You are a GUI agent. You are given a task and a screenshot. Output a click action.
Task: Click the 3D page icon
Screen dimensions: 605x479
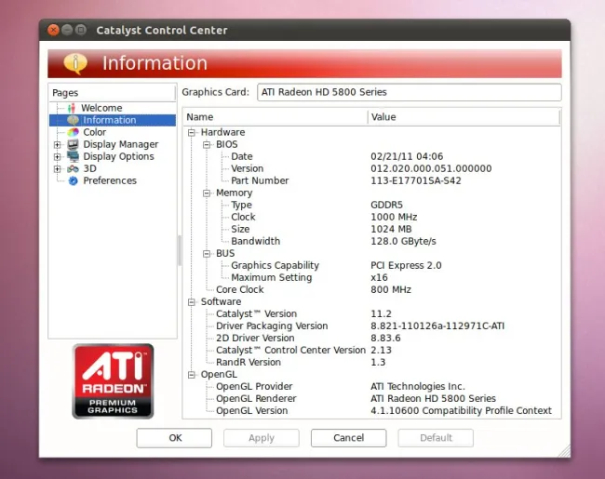click(72, 168)
